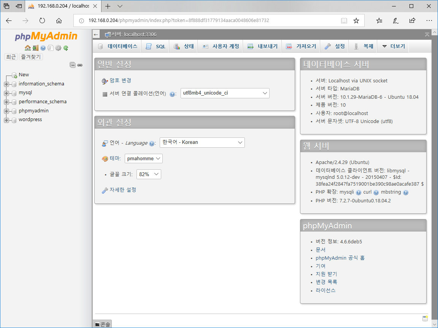Switch to the 데이터베이스 tab

click(117, 46)
